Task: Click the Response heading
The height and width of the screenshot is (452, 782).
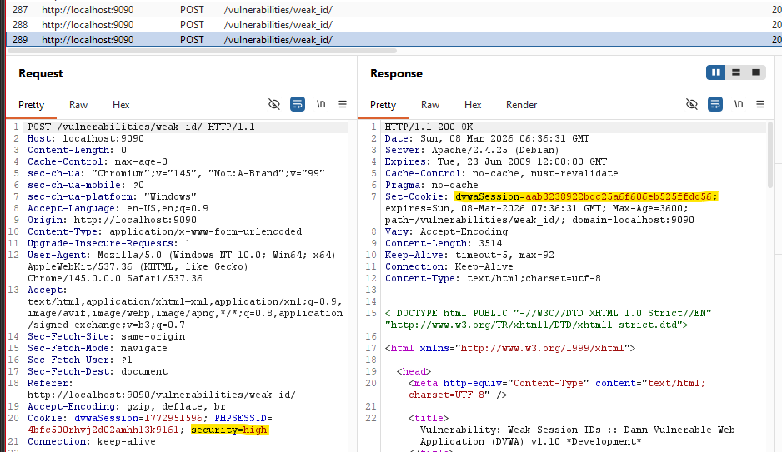Action: point(397,73)
